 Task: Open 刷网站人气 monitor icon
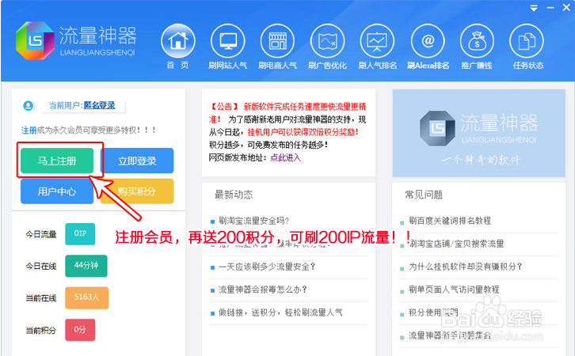pos(228,41)
